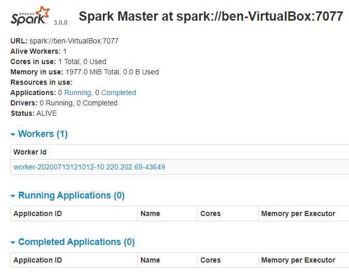Sort workers by Worker Id column
This screenshot has width=349, height=276.
(x=30, y=152)
